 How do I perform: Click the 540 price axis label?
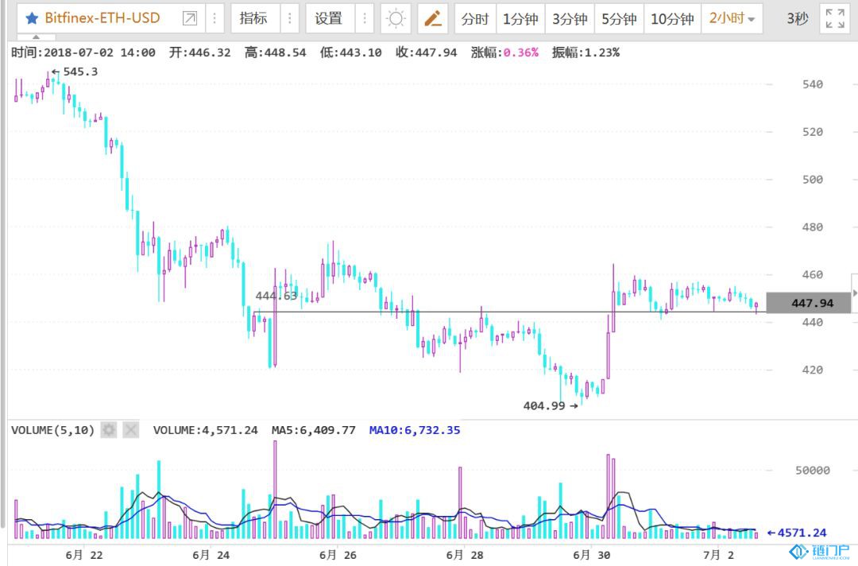(x=813, y=84)
